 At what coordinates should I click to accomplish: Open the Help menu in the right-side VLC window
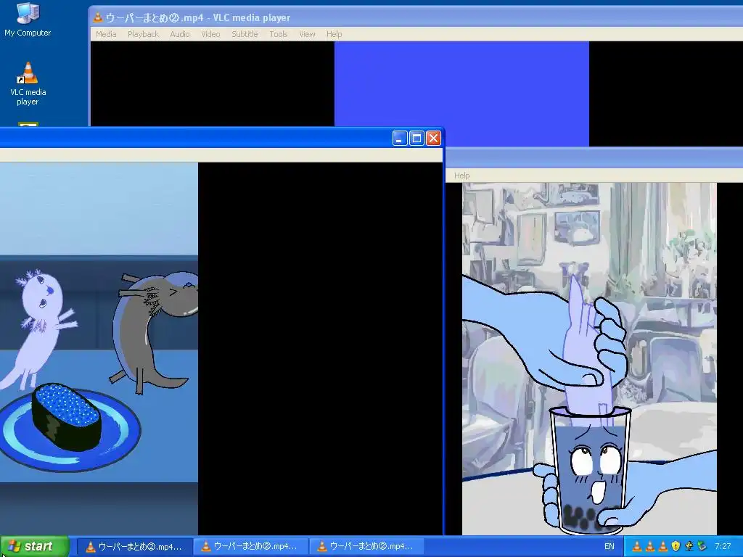pyautogui.click(x=461, y=176)
